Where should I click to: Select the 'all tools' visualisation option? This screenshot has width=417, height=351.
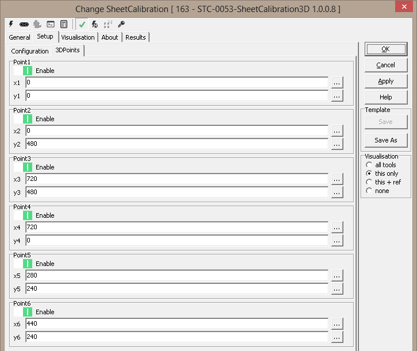(x=369, y=165)
